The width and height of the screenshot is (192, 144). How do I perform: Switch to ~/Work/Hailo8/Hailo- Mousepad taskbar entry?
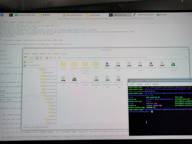click(x=144, y=15)
